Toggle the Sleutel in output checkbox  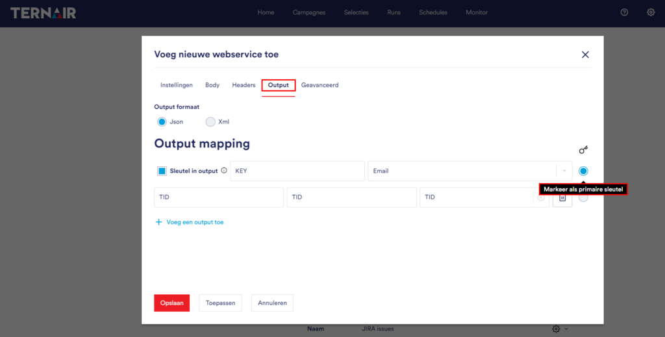pyautogui.click(x=162, y=171)
